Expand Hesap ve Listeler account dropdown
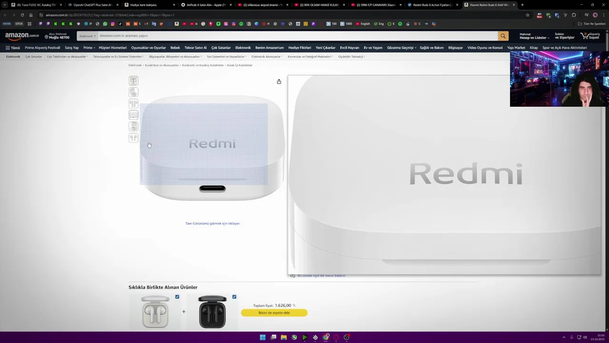This screenshot has height=343, width=609. pos(534,36)
